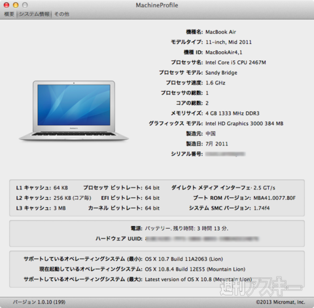Select the プロセッサの総数 value 1
Image resolution: width=314 pixels, height=308 pixels.
pyautogui.click(x=207, y=93)
